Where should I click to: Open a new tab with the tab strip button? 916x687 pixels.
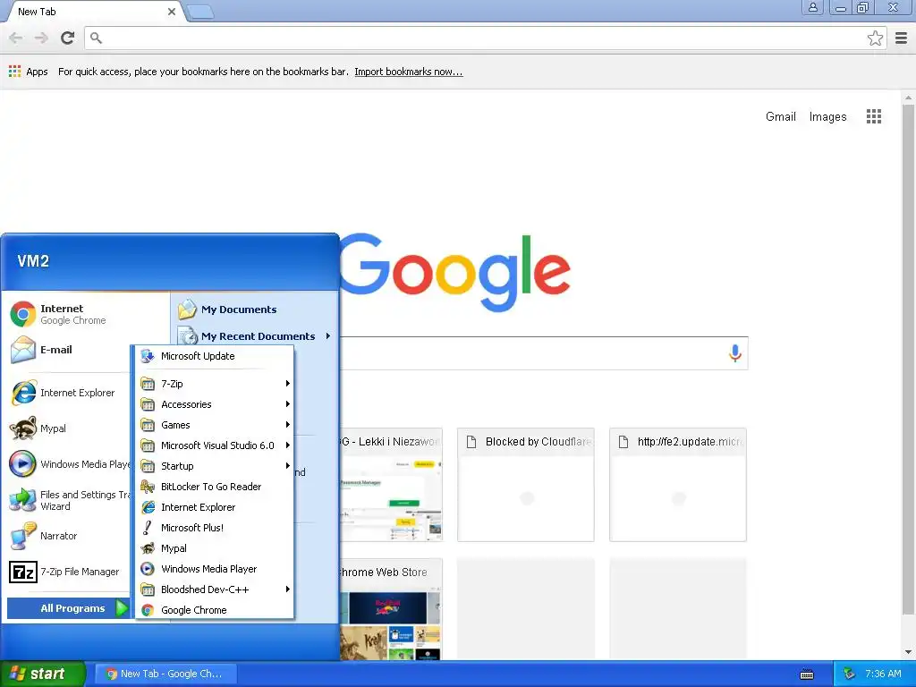(200, 11)
